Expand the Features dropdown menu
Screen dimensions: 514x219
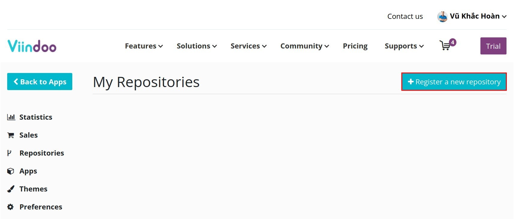coord(143,46)
